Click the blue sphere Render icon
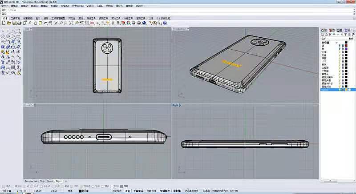Viewport: 356px width, 194px height. 144,23
